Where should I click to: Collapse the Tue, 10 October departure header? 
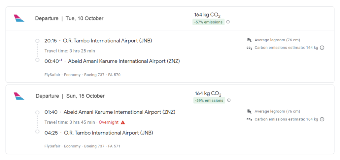pos(170,19)
